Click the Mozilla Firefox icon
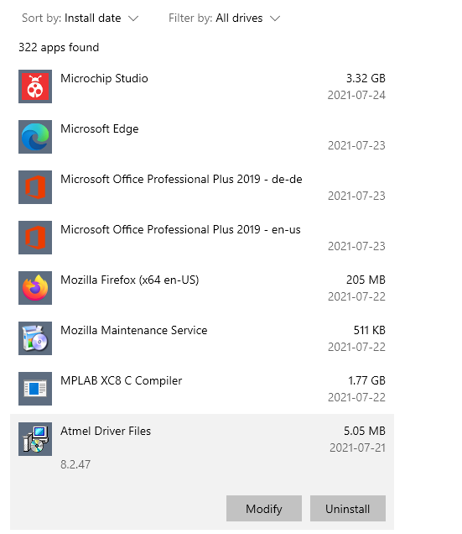This screenshot has width=462, height=534. [x=35, y=288]
